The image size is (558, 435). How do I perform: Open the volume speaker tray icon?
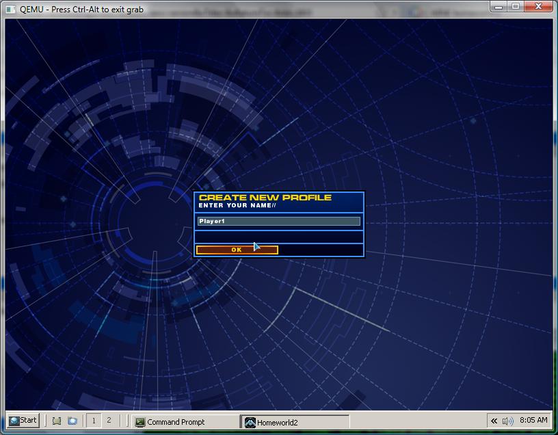pyautogui.click(x=507, y=421)
